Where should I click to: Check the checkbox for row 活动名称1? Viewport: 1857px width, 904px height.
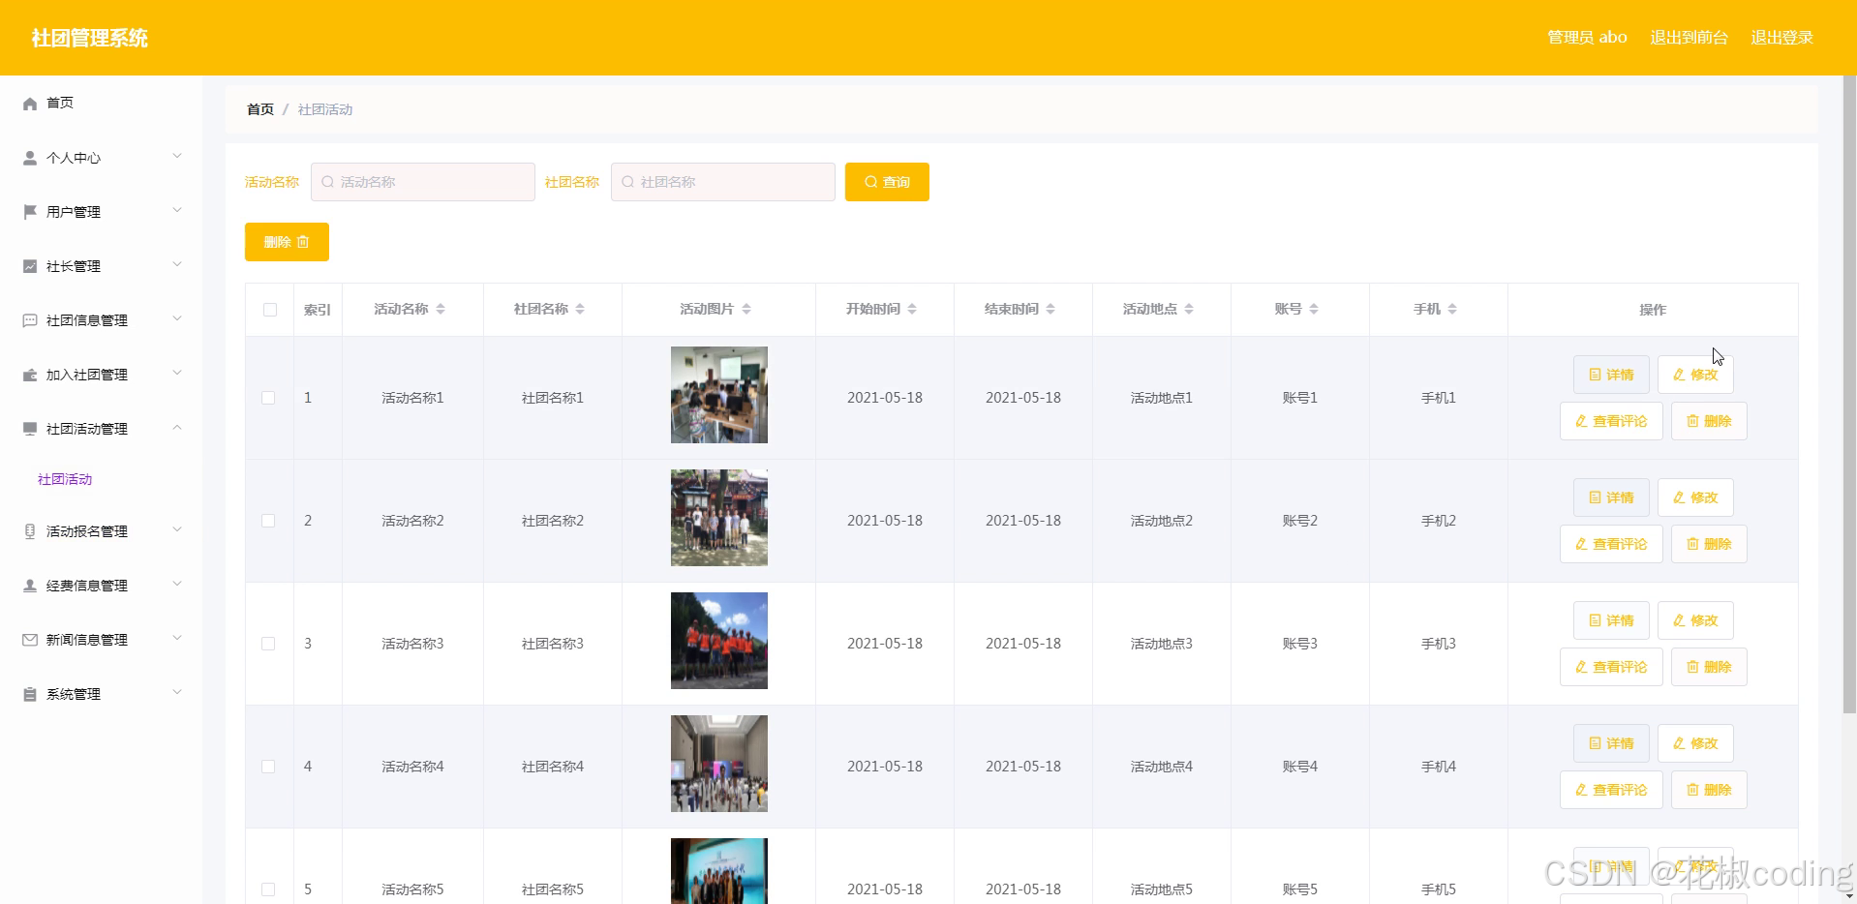click(268, 398)
